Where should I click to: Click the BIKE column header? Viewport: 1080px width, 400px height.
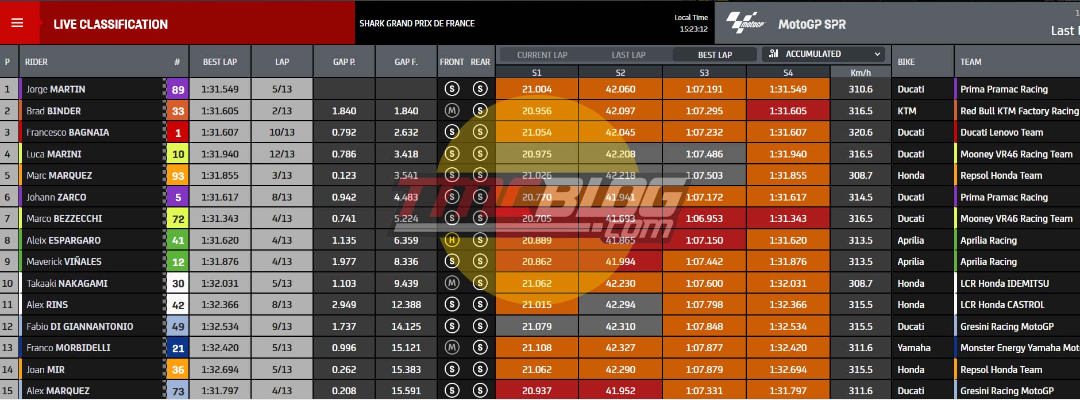[x=906, y=61]
